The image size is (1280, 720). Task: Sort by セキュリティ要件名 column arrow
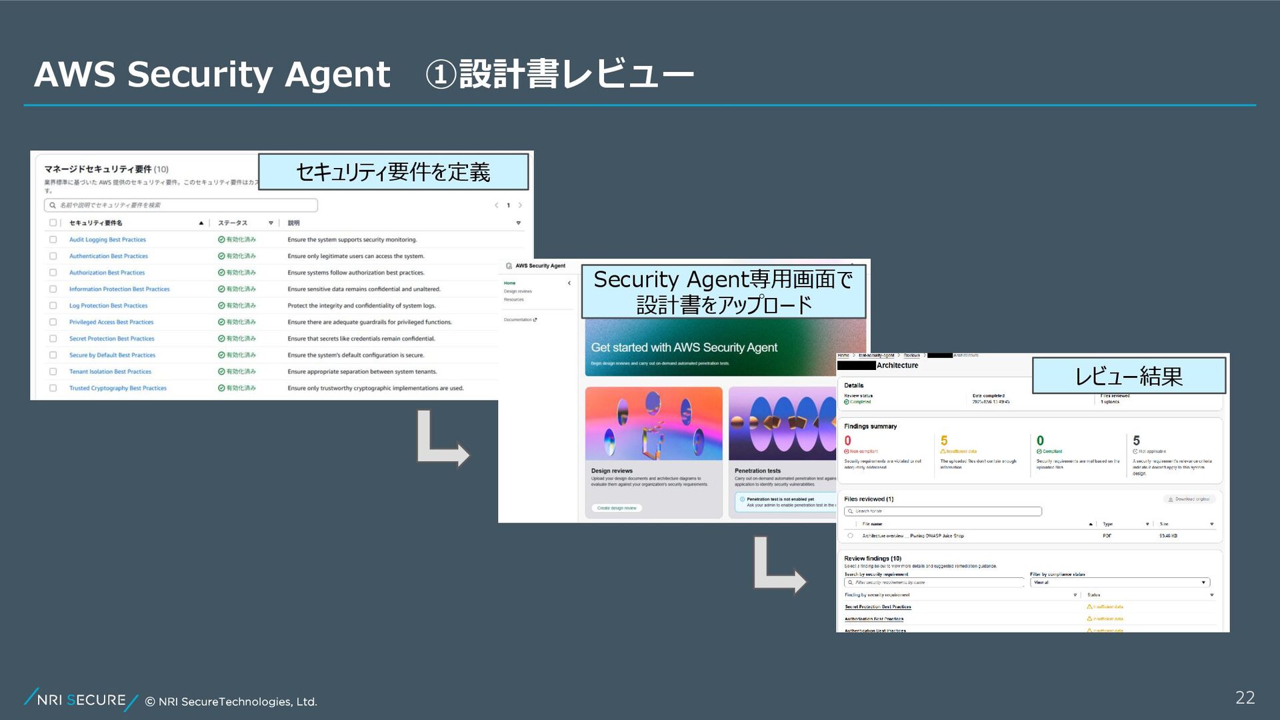[201, 223]
